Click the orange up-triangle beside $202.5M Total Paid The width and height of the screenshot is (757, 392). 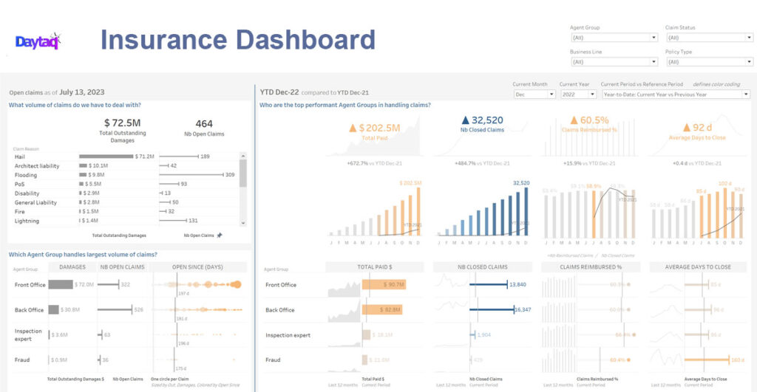353,128
